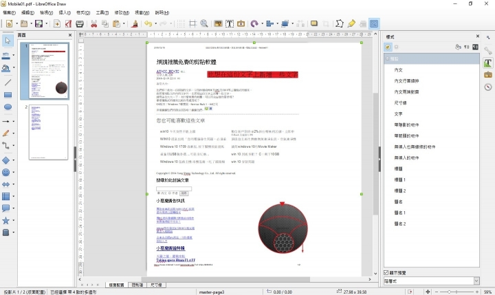Image resolution: width=495 pixels, height=295 pixels.
Task: Open the style filter combo box
Action: 431,281
